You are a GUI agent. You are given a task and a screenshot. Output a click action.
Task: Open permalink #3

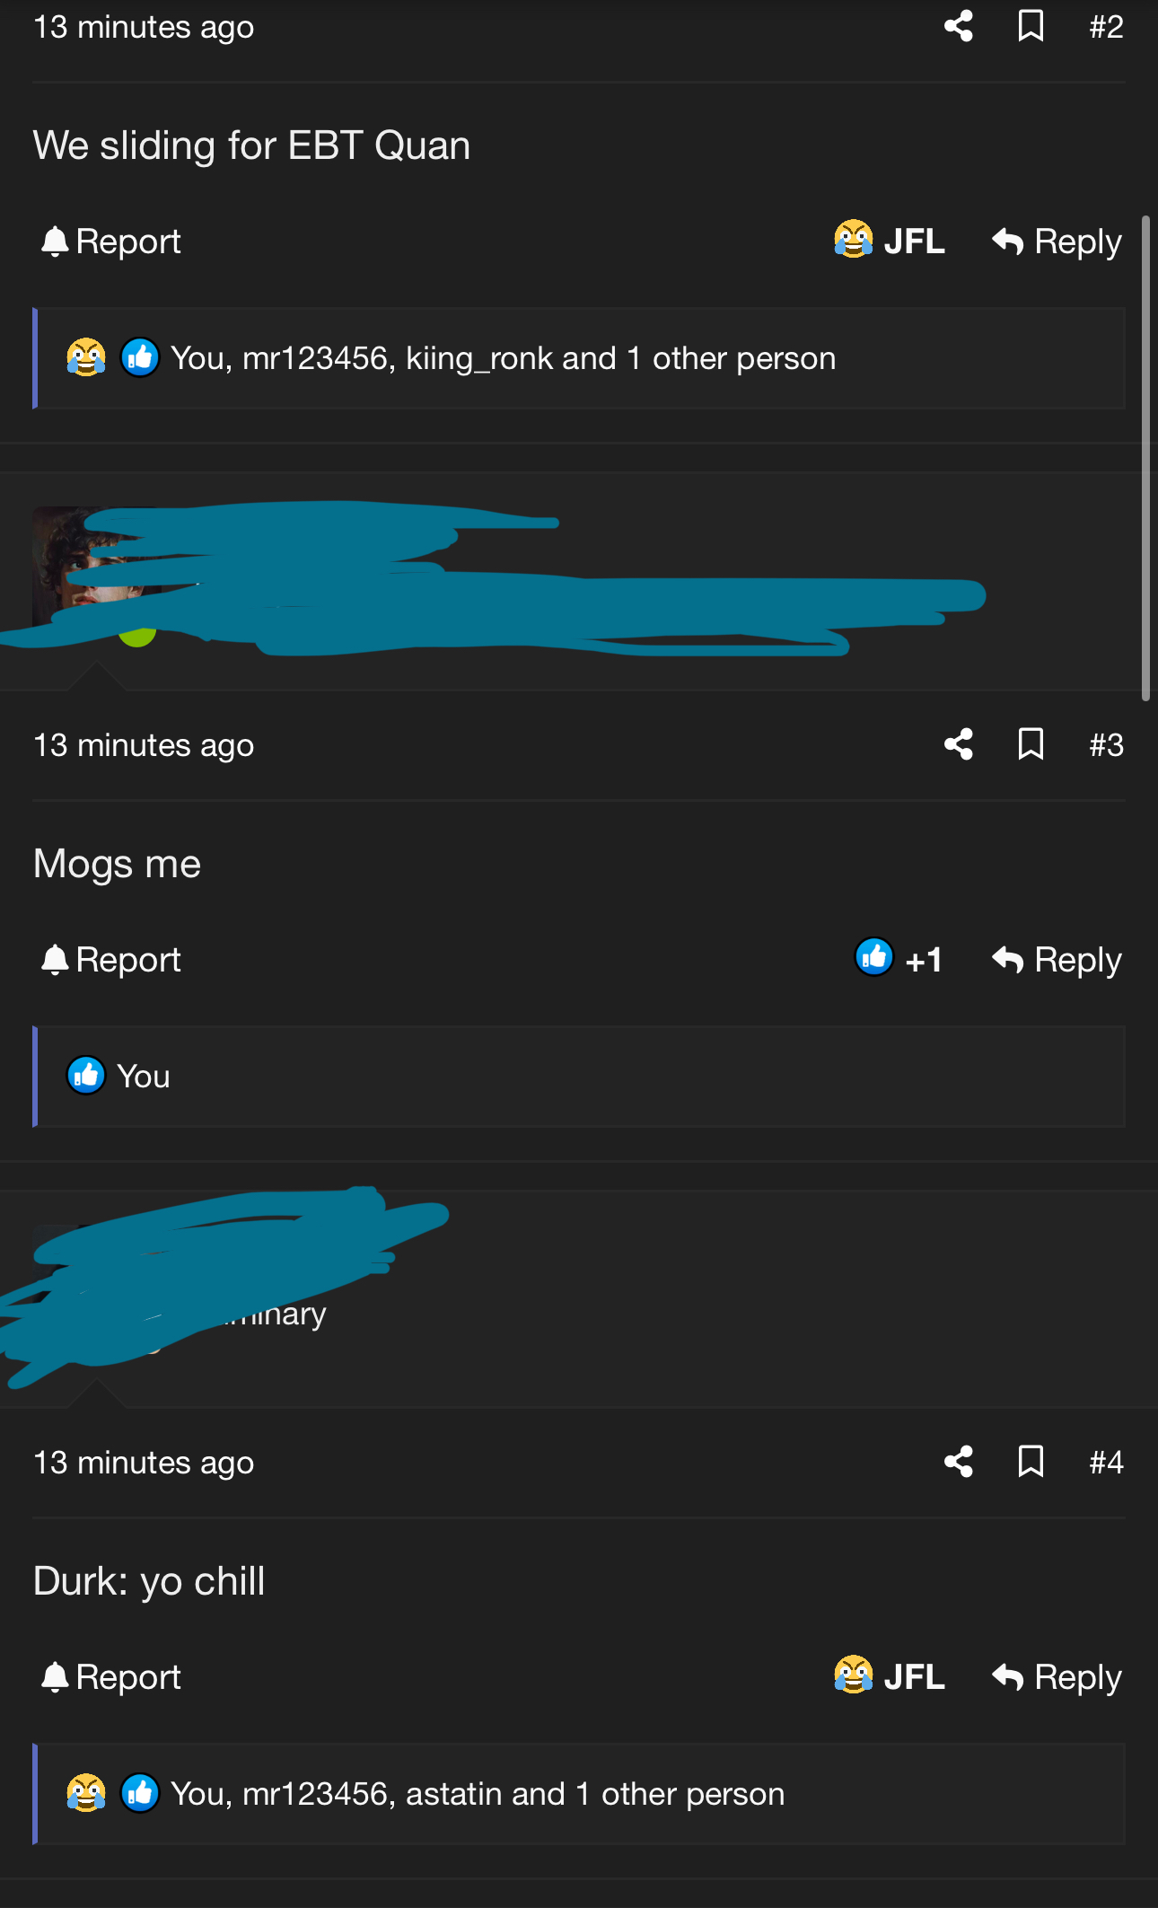pos(1106,744)
